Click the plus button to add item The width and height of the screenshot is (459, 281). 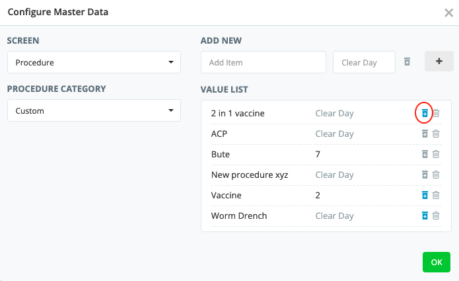tap(439, 62)
